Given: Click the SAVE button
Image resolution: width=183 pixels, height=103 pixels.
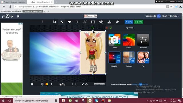Looking at the screenshot, I should point(129,22).
